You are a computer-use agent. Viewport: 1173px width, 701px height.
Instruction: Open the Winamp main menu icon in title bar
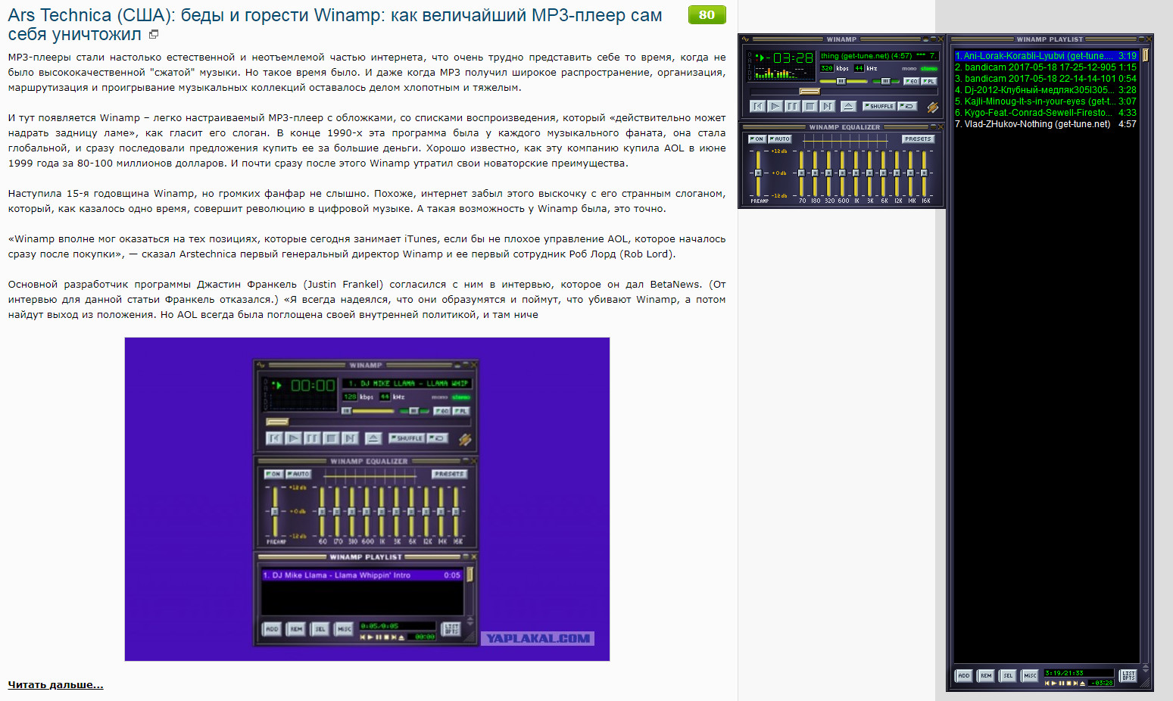[x=745, y=39]
